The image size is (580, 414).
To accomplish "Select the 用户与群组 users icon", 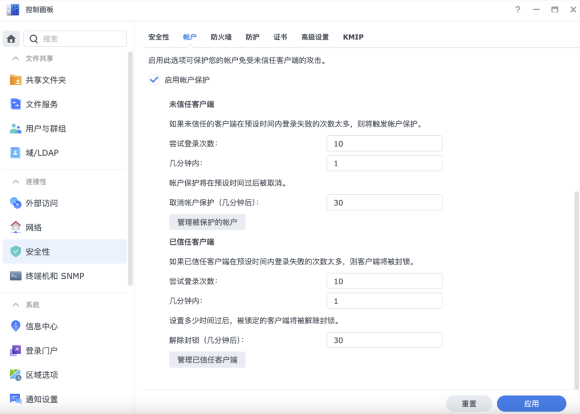I will click(x=16, y=128).
